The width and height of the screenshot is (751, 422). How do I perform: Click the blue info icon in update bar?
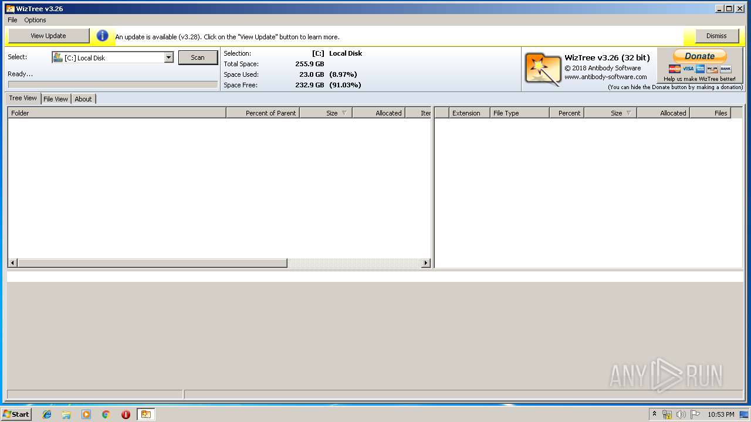[x=103, y=36]
